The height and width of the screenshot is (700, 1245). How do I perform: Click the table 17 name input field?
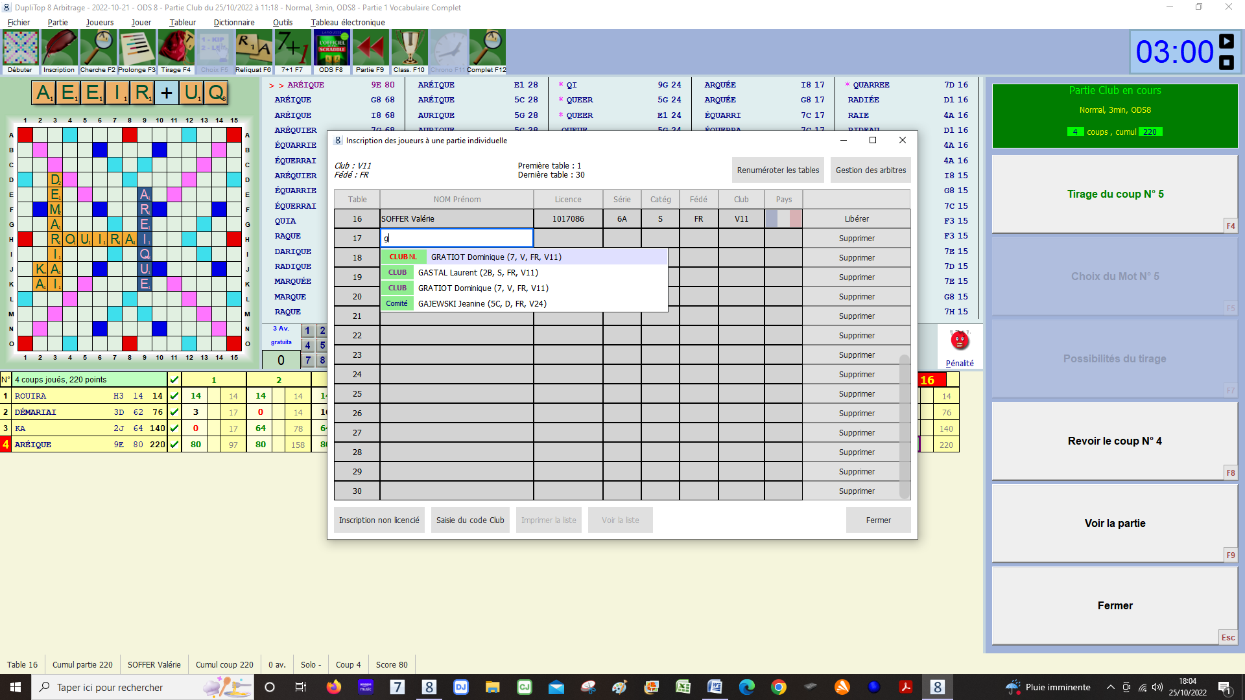tap(456, 239)
